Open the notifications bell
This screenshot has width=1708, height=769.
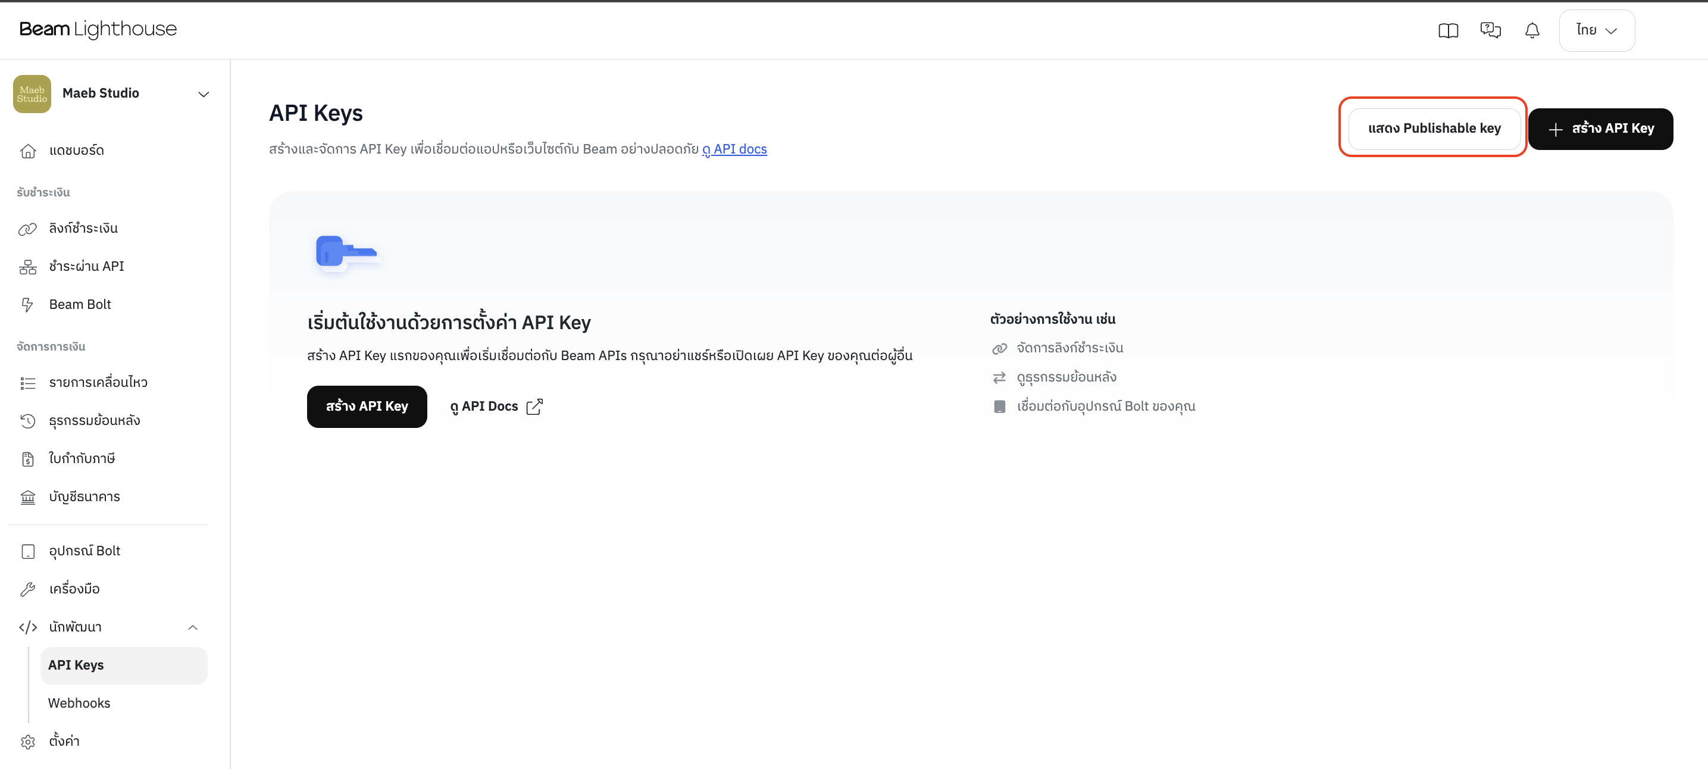(x=1532, y=30)
